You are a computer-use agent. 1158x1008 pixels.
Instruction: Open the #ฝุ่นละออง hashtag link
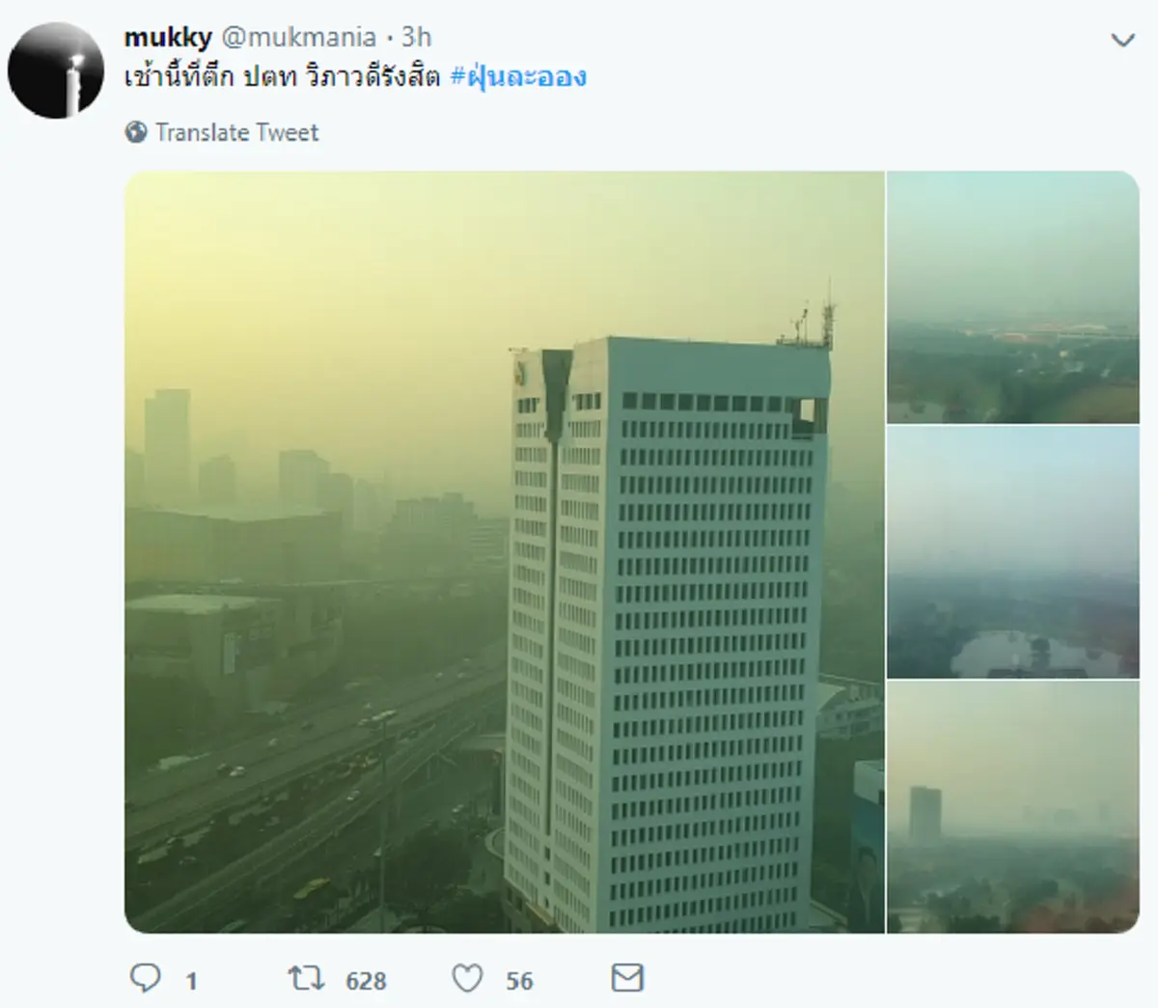tap(519, 77)
